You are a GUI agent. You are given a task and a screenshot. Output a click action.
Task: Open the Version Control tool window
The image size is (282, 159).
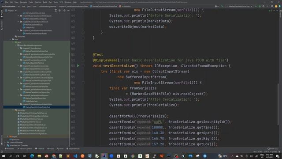point(25,149)
